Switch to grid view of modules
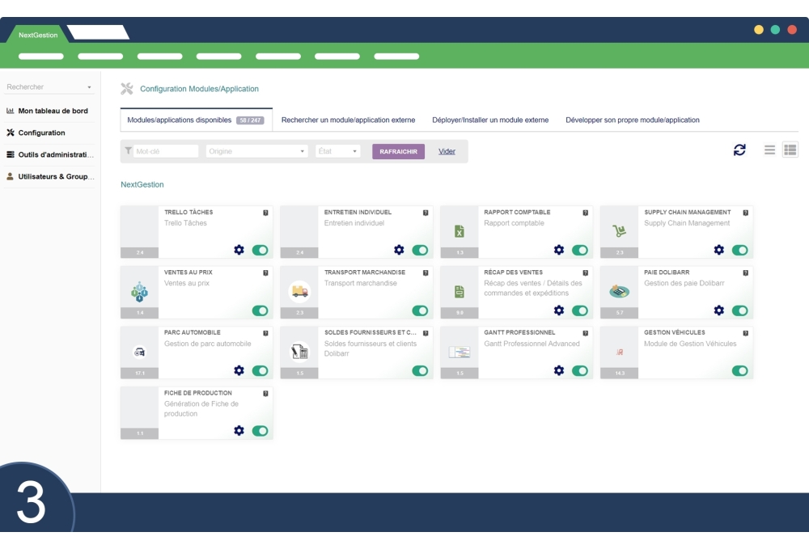 pyautogui.click(x=790, y=150)
